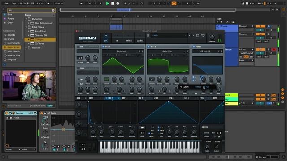Select the Serum OSC tab
Image resolution: width=287 pixels, height=161 pixels.
(106, 38)
